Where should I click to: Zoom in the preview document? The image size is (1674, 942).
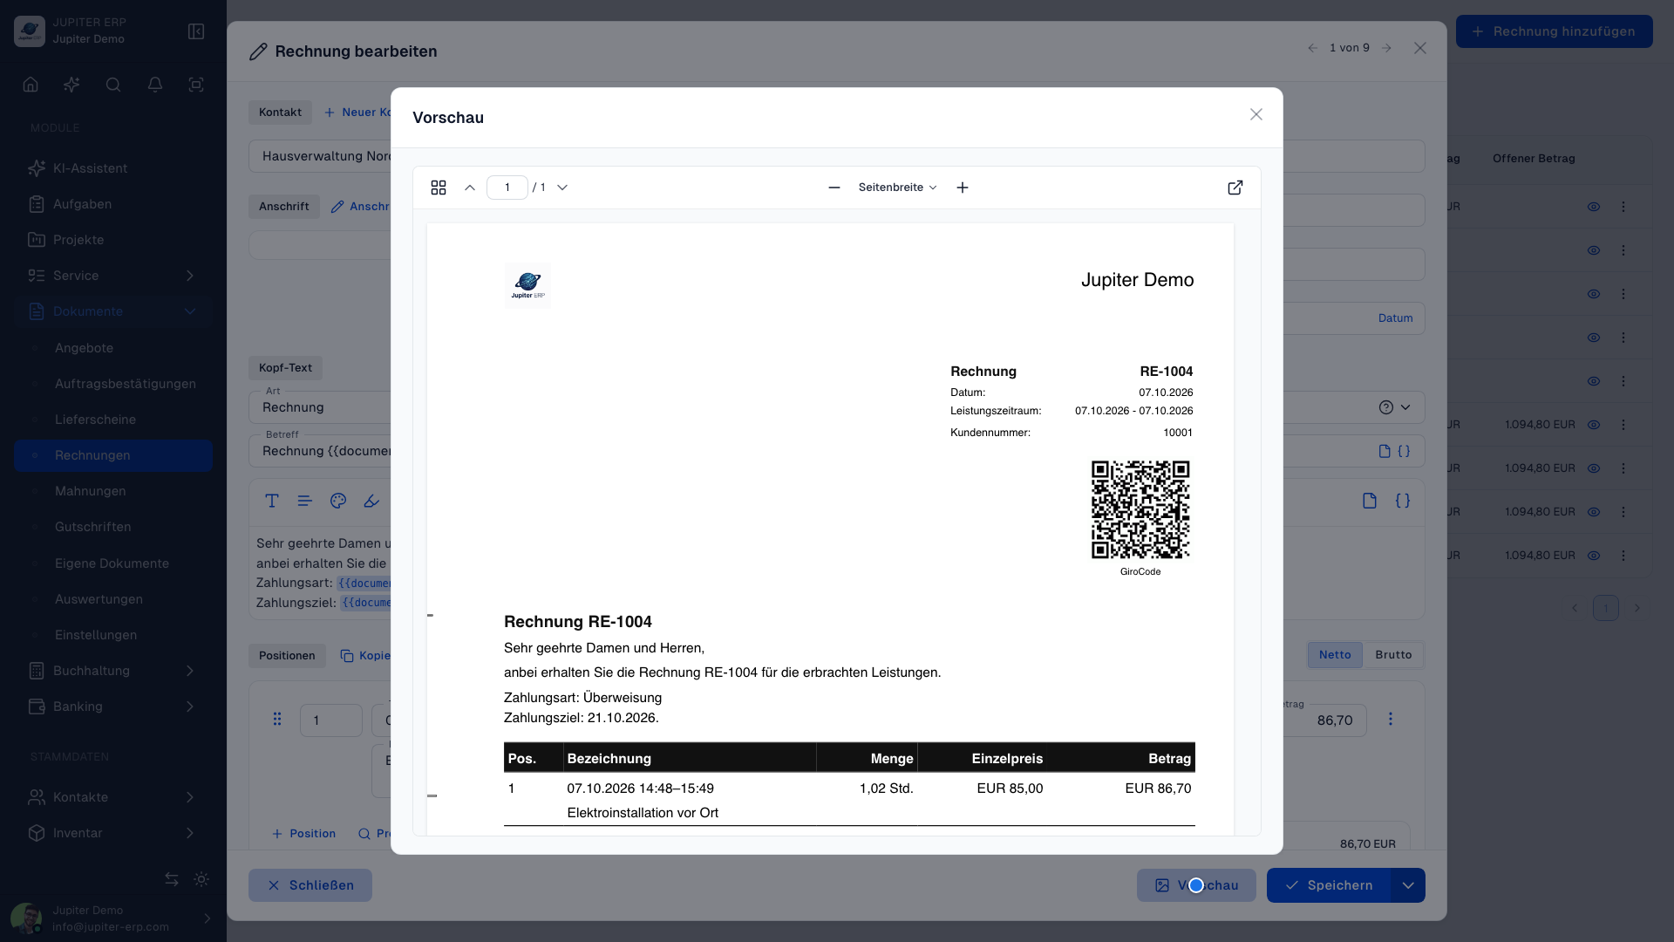pos(963,188)
